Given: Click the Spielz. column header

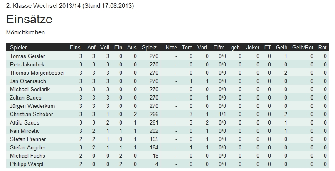Looking at the screenshot, I should pos(150,48).
